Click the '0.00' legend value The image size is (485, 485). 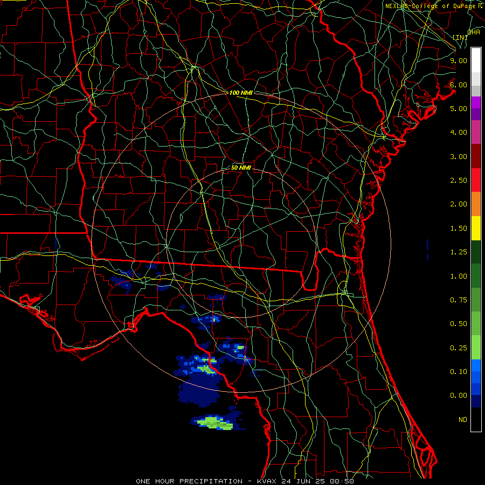[x=459, y=396]
